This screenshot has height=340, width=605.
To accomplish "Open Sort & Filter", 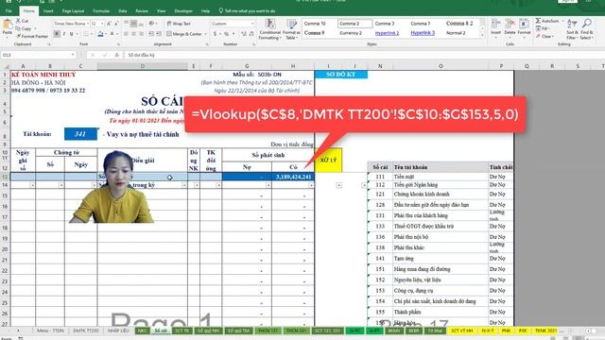I will click(x=572, y=29).
